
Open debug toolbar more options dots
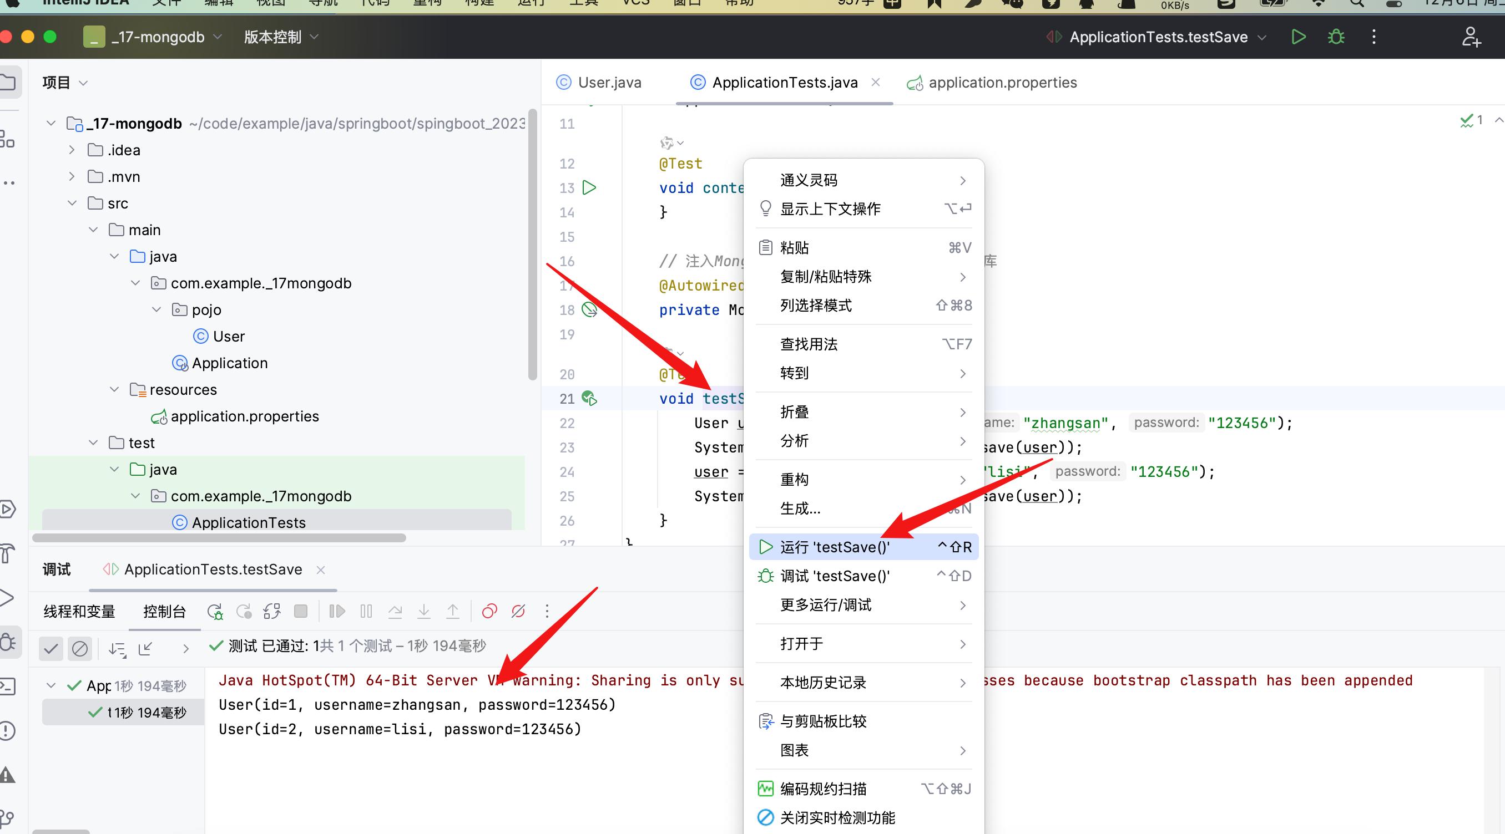pos(547,611)
